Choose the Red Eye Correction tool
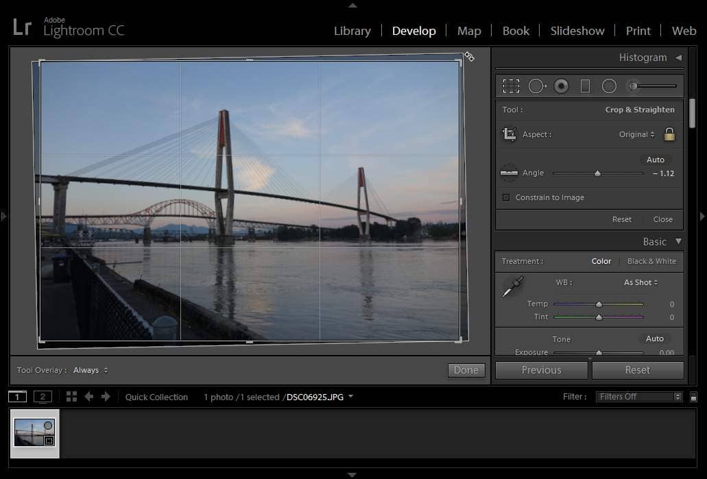This screenshot has height=479, width=707. 562,86
